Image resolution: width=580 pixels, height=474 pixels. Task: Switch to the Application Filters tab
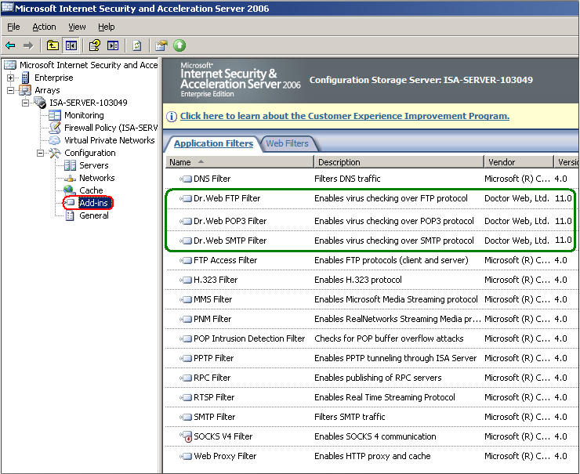pos(213,143)
